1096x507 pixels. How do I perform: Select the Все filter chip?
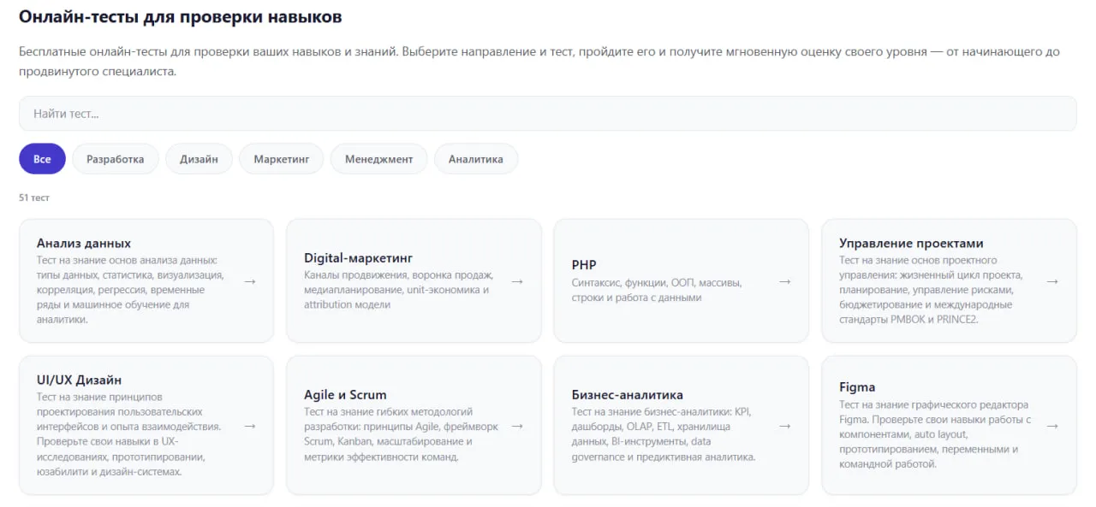tap(42, 158)
